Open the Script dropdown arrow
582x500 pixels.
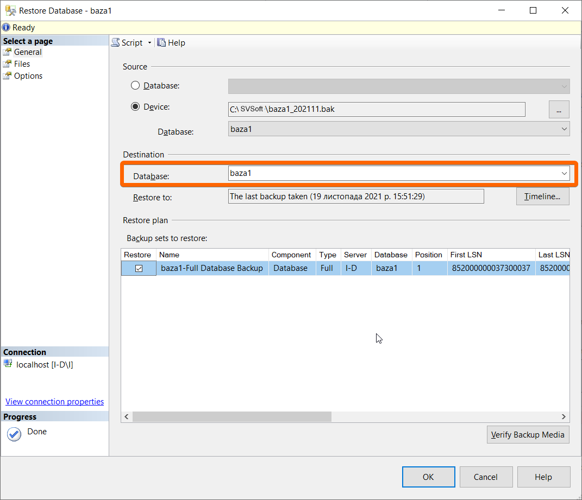click(x=149, y=43)
